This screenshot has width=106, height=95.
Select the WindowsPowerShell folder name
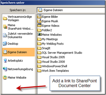(54, 66)
